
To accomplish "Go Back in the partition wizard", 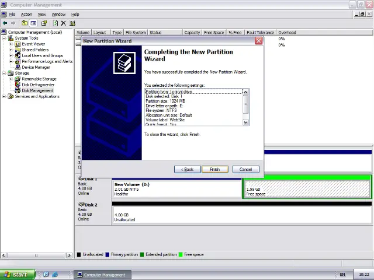I will (187, 169).
